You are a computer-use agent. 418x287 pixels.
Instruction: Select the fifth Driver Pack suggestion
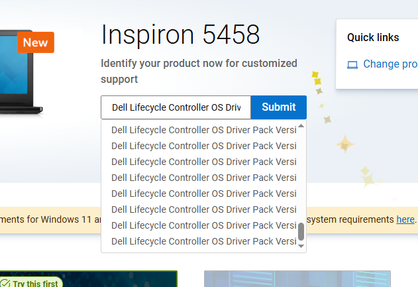(203, 194)
